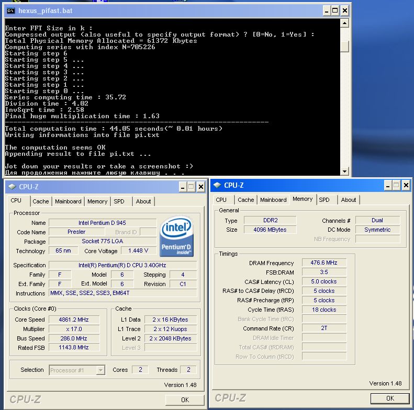Minimize the right CPU-Z Memory window
Screen dimensions: 414x410
tap(388, 185)
